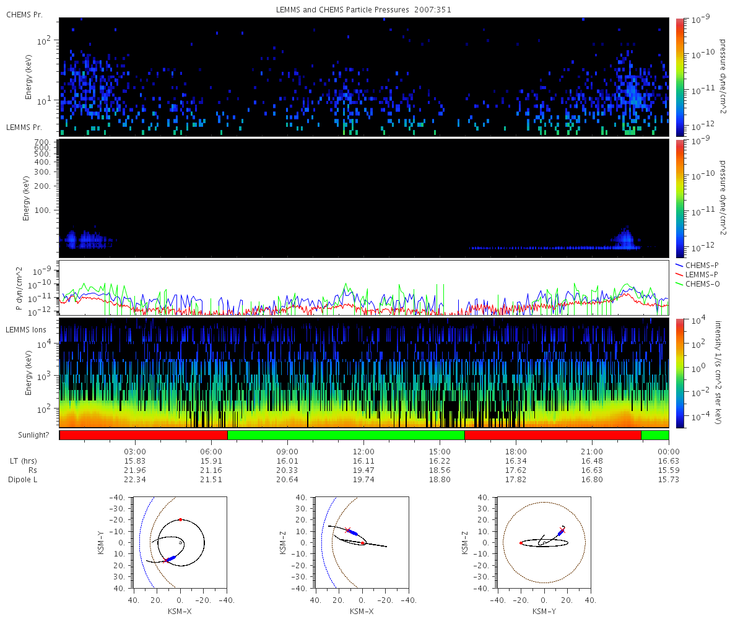The height and width of the screenshot is (619, 743).
Task: Click the CHEMS pressure color bar at top
Action: (x=680, y=77)
